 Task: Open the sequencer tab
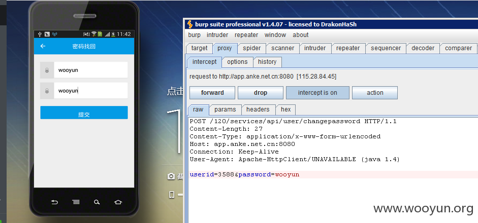pyautogui.click(x=386, y=48)
